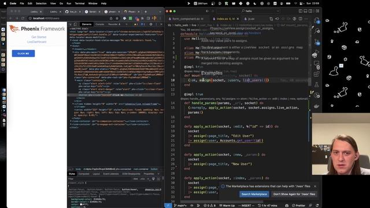
Task: Toggle the .cls element classes button
Action: [142, 179]
